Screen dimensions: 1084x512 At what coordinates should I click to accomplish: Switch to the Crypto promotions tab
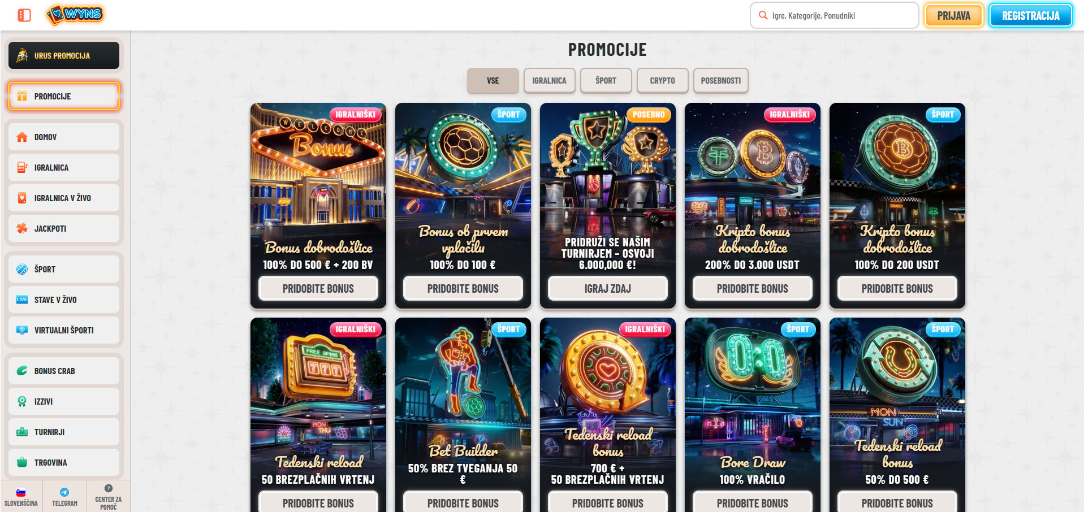pyautogui.click(x=662, y=81)
